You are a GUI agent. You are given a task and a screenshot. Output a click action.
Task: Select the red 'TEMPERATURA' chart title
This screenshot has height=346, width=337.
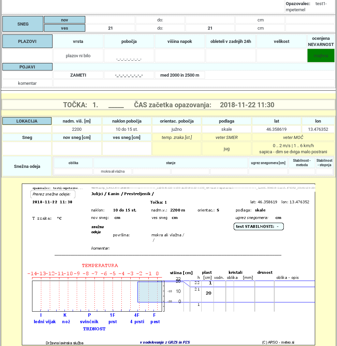coord(100,265)
